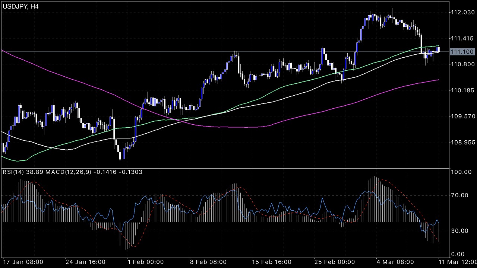Viewport: 477px width, 268px height.
Task: Select the 112.030 price axis label
Action: (x=462, y=12)
